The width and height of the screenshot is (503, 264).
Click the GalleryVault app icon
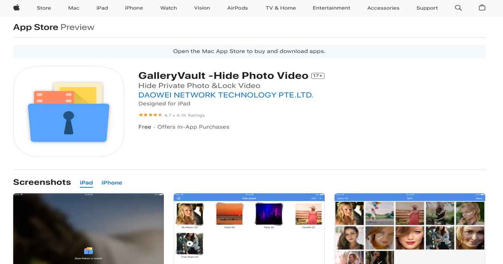click(x=68, y=111)
